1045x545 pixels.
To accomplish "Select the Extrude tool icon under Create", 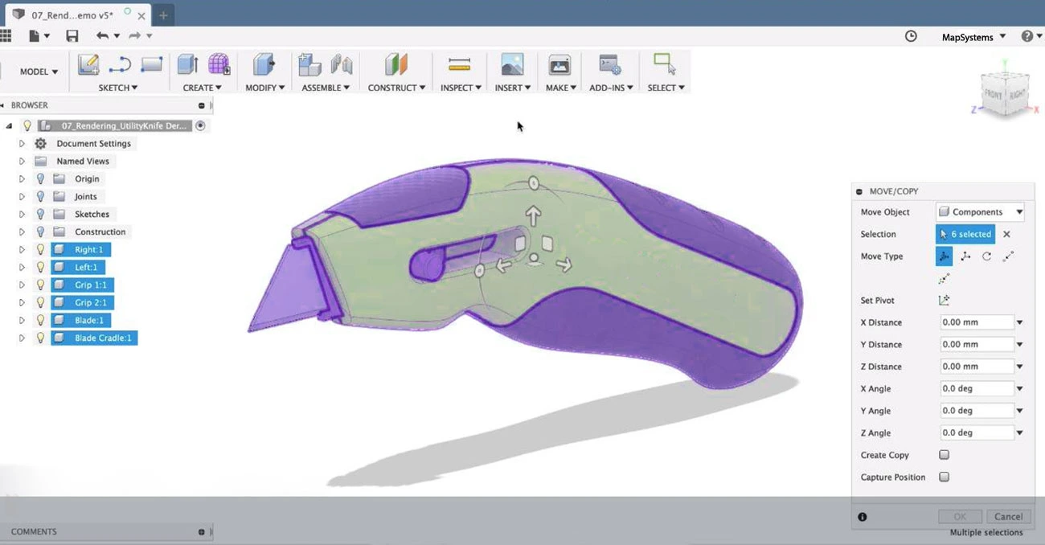I will click(188, 65).
